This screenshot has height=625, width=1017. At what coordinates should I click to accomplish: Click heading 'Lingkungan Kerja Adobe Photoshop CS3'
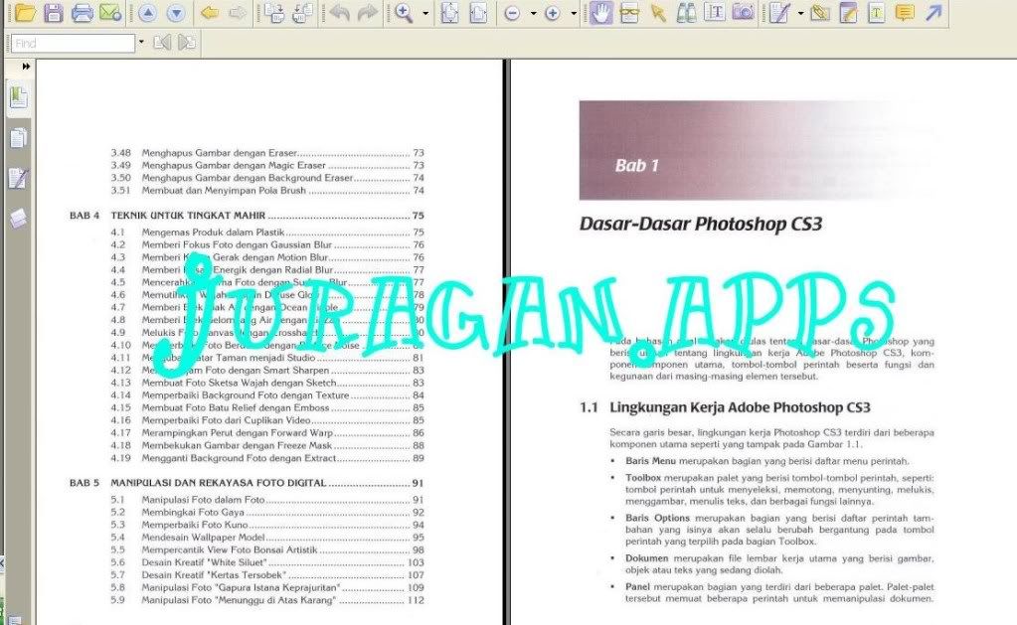pyautogui.click(x=740, y=407)
